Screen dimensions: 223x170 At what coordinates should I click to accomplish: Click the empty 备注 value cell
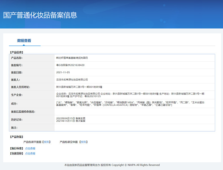point(134,128)
